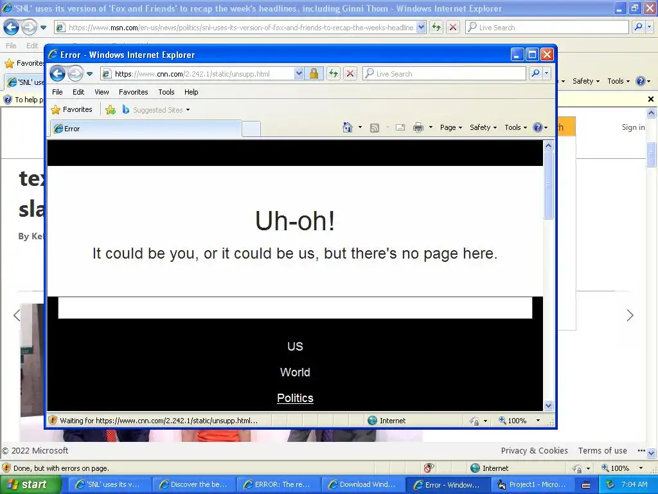The image size is (658, 494).
Task: Click the Print icon
Action: [x=418, y=127]
